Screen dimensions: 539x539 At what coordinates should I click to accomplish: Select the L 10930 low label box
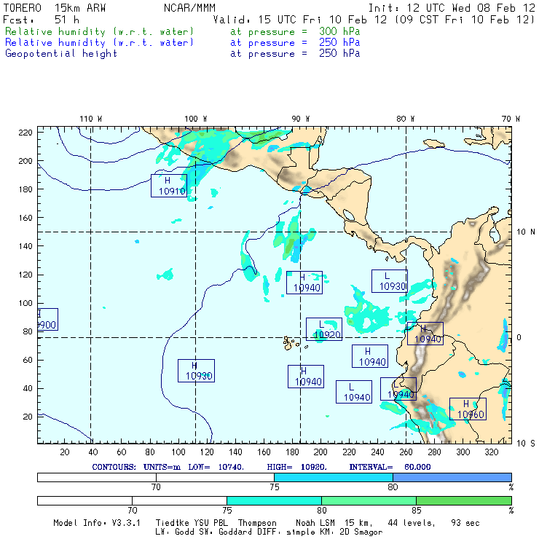coord(390,281)
